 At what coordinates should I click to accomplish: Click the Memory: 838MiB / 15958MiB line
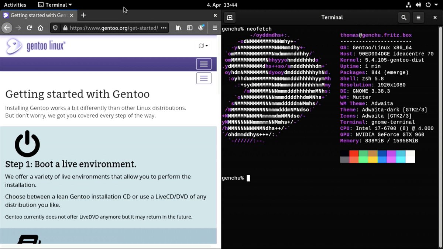(379, 141)
